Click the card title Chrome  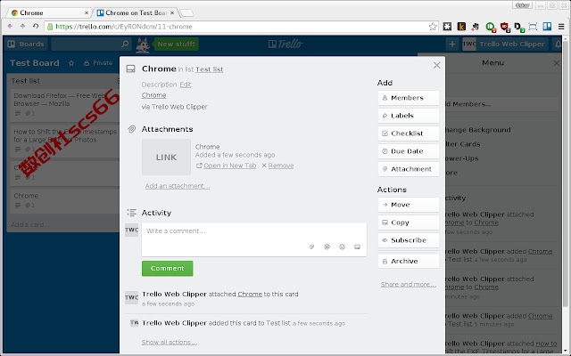159,69
